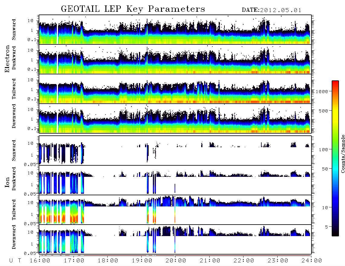Click the Ion Sunward spectrogram
The image size is (345, 266).
[175, 151]
